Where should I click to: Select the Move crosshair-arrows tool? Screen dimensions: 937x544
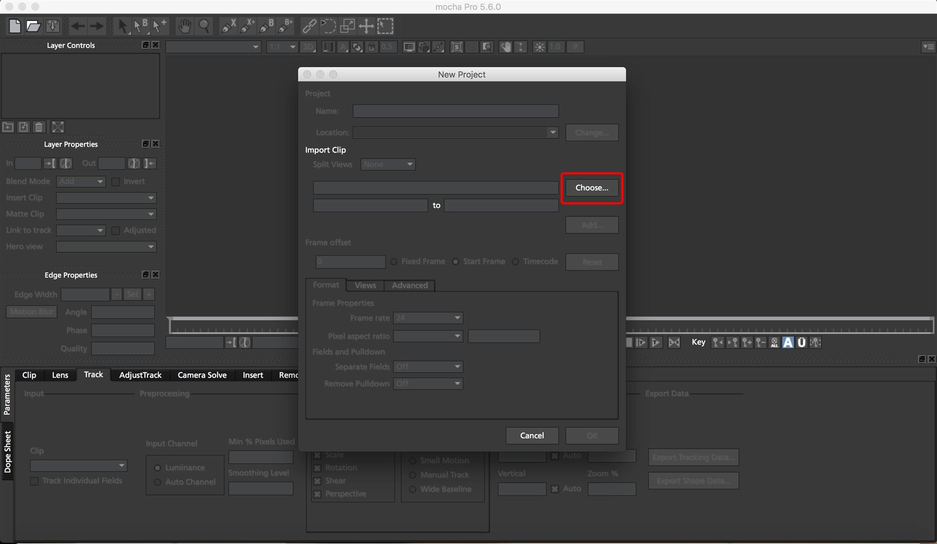[366, 26]
